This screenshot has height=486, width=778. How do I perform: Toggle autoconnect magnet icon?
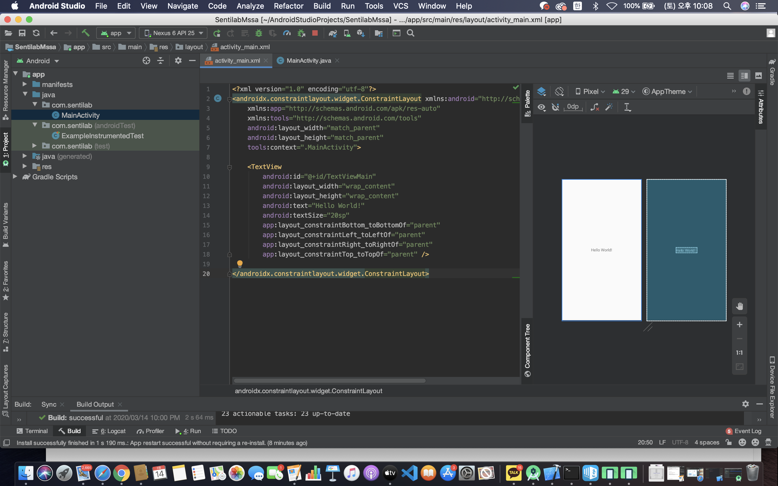coord(555,107)
